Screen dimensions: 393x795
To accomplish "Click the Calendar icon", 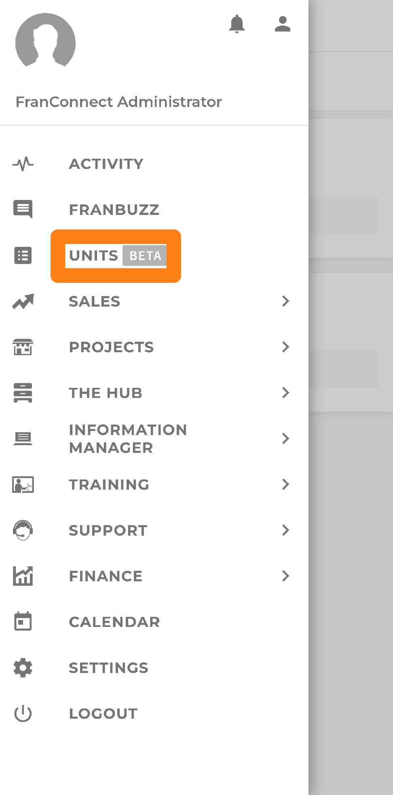I will [x=23, y=621].
